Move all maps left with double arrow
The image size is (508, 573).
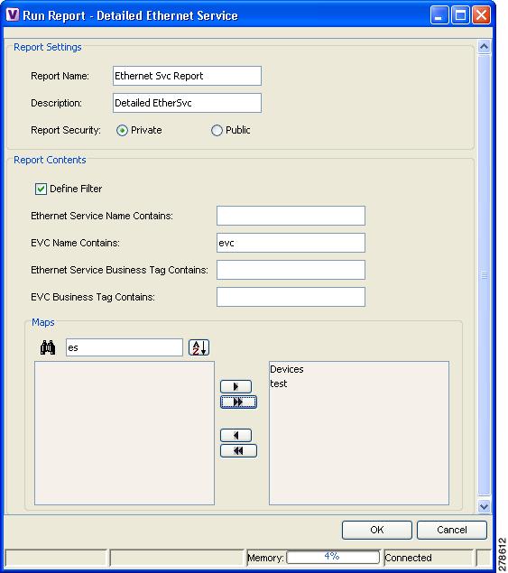click(x=238, y=450)
